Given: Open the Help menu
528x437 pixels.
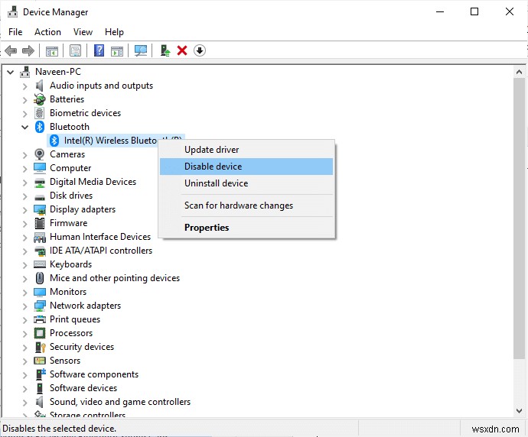Looking at the screenshot, I should tap(114, 32).
